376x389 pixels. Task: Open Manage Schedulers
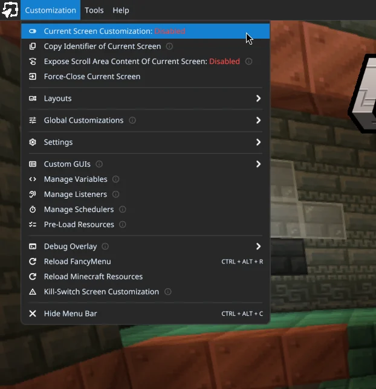pos(146,210)
